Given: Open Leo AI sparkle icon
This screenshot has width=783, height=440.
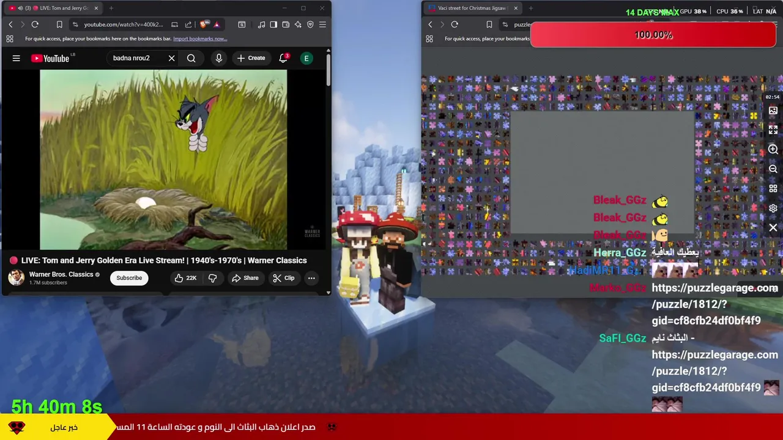Looking at the screenshot, I should [x=298, y=24].
